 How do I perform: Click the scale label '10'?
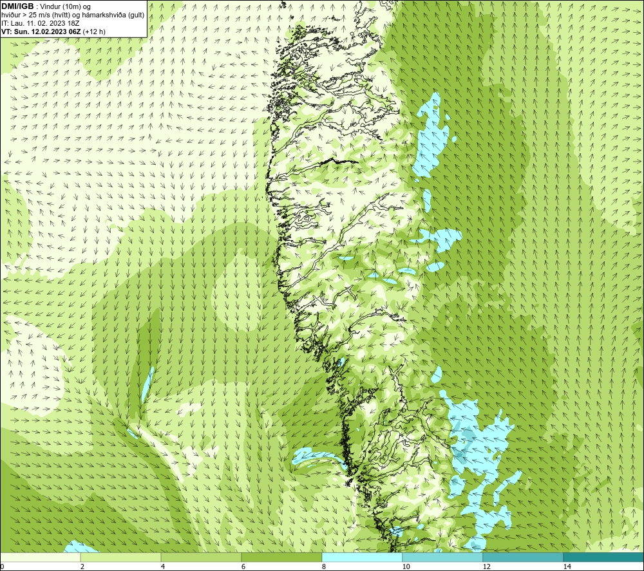coord(406,566)
